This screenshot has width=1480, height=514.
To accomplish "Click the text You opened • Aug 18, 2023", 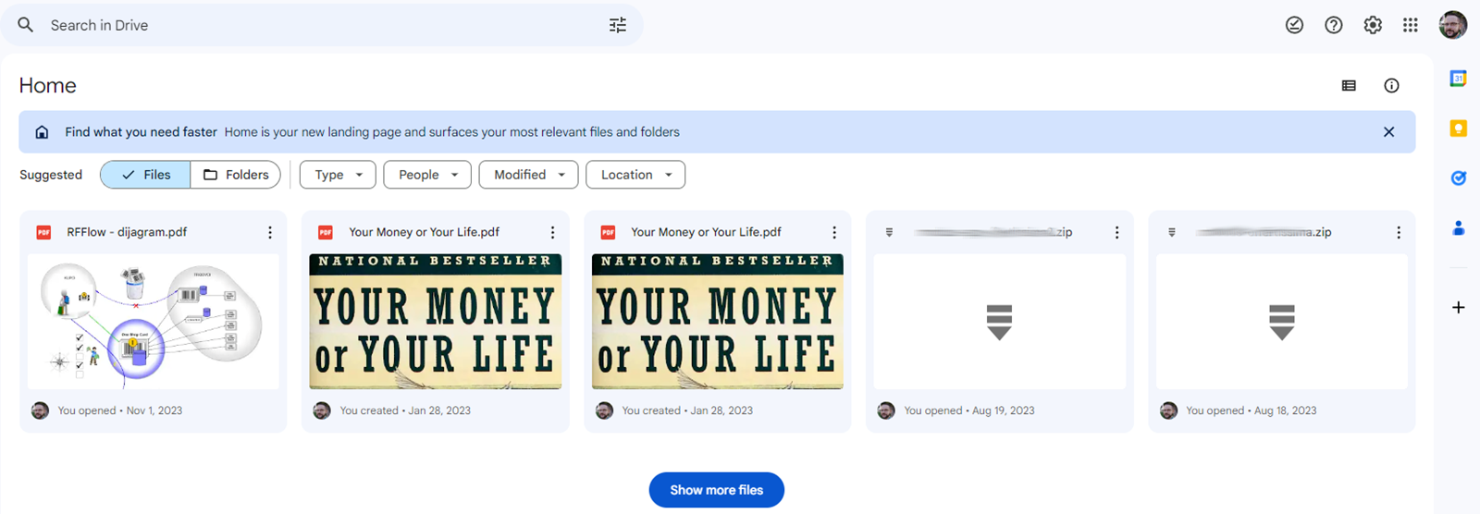I will [1252, 410].
